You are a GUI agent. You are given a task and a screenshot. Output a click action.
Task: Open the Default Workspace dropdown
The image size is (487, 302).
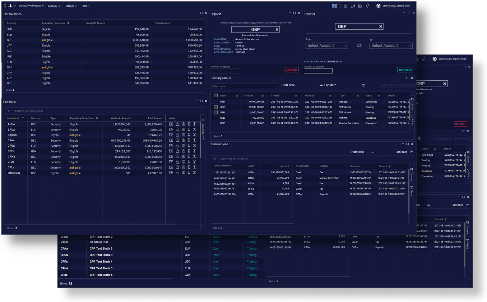pos(32,6)
